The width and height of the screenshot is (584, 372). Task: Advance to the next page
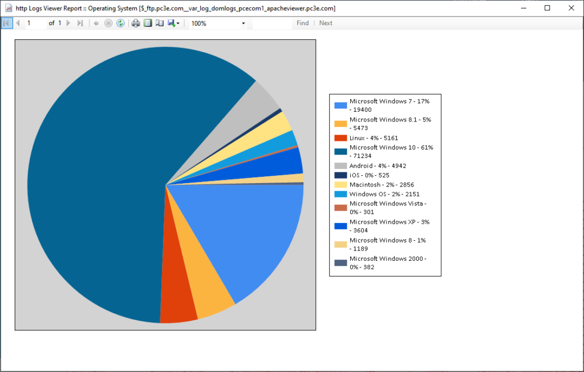[x=69, y=23]
